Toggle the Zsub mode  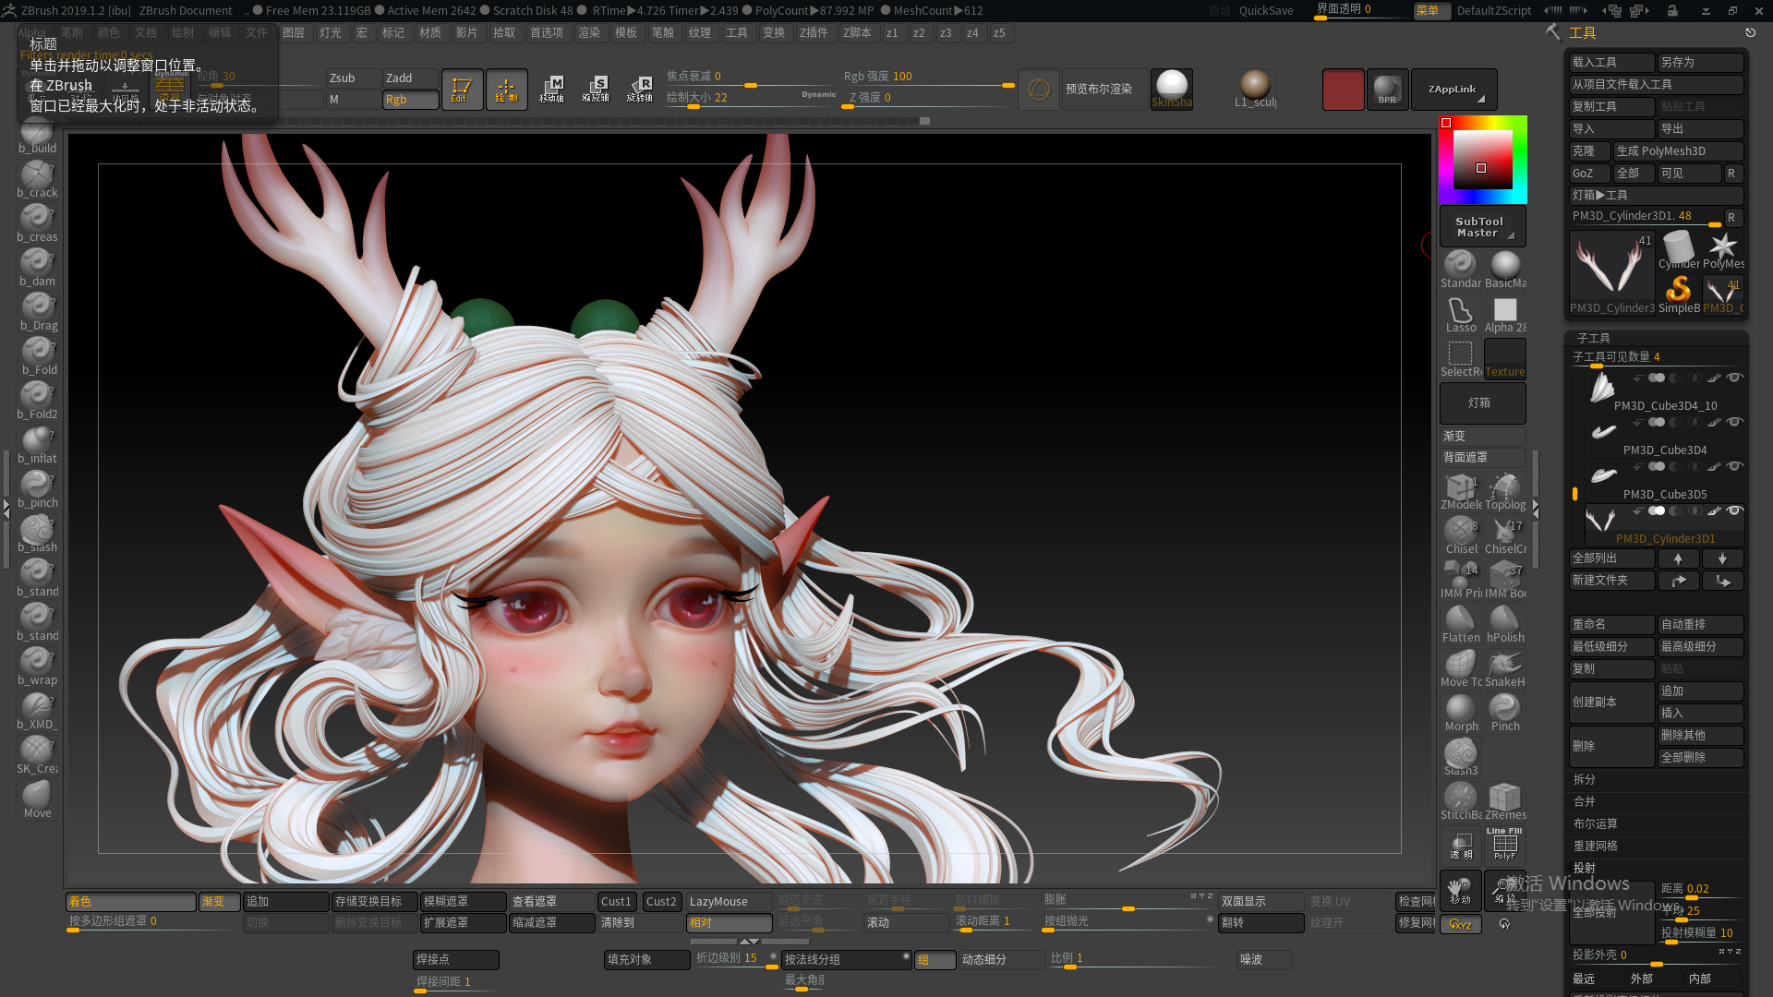click(354, 78)
